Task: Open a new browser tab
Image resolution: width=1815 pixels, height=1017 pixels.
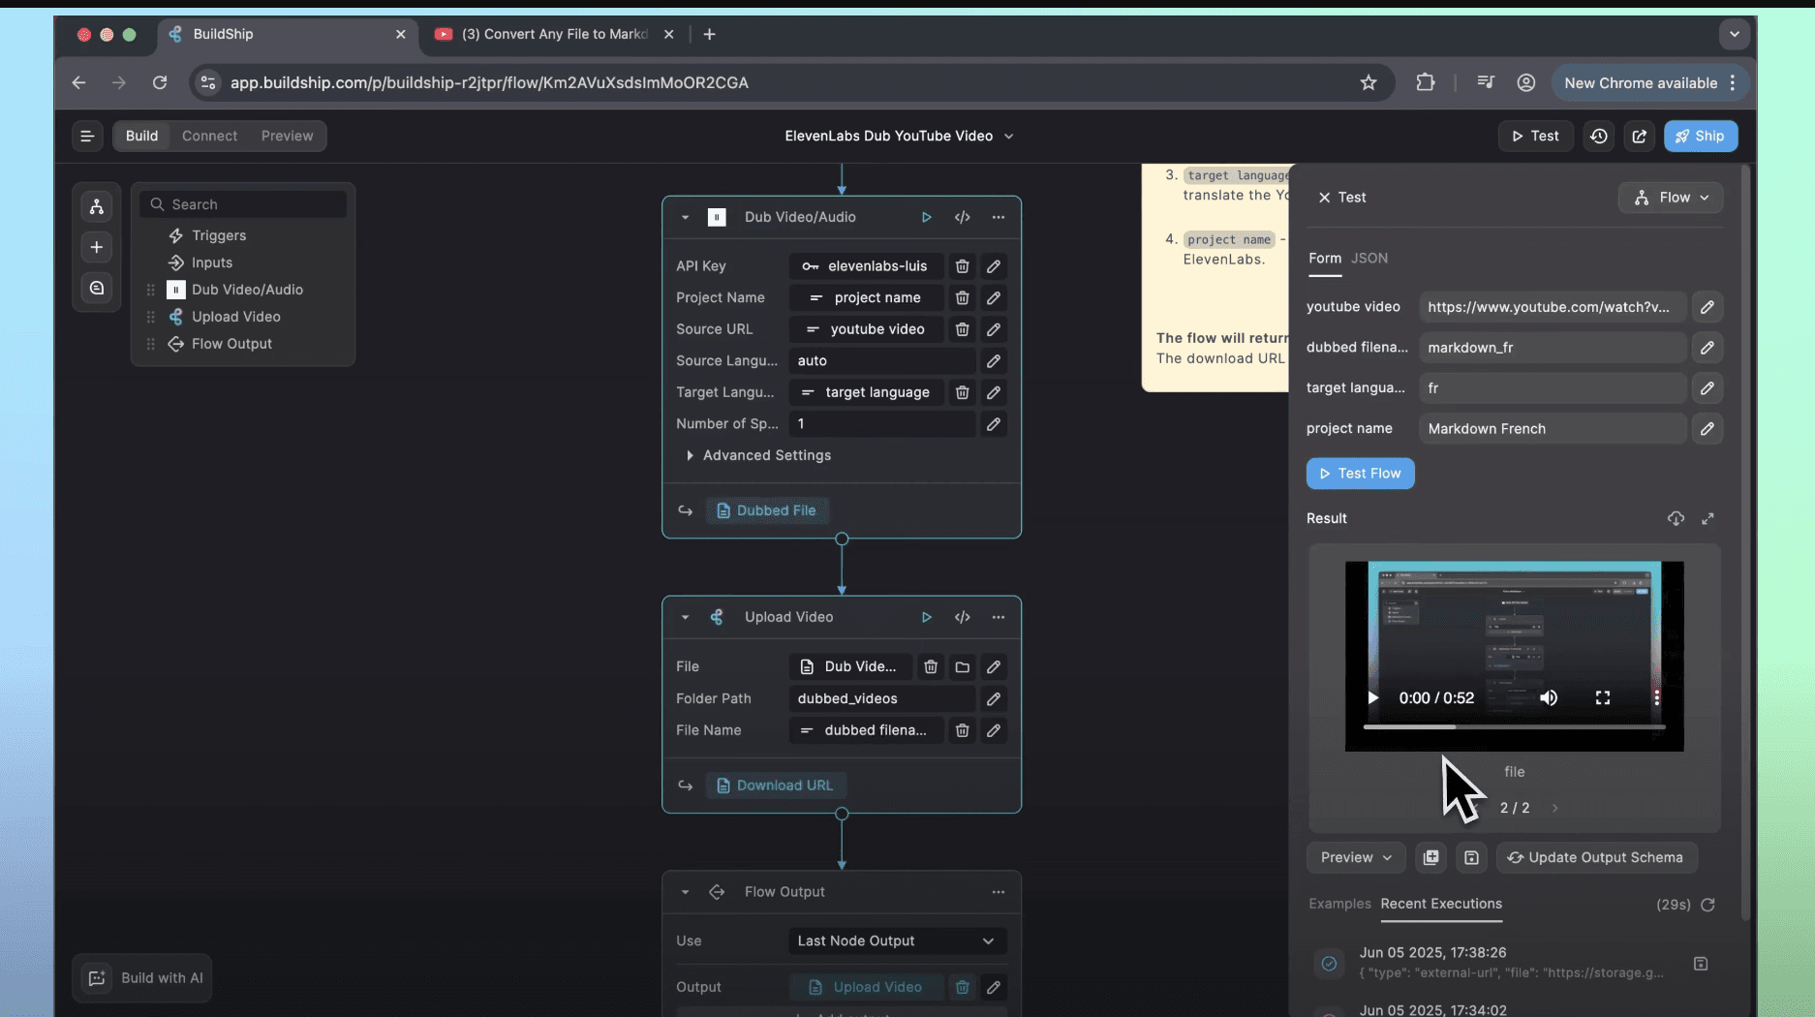Action: pyautogui.click(x=709, y=34)
